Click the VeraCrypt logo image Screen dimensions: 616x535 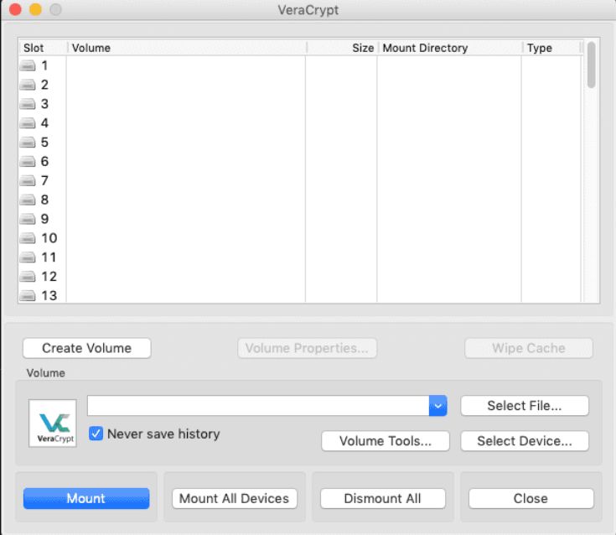point(53,423)
